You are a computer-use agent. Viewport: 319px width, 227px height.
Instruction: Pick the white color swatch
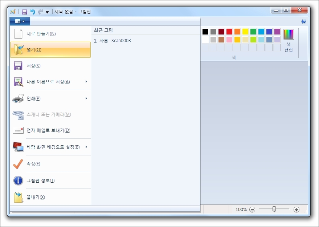coord(205,40)
